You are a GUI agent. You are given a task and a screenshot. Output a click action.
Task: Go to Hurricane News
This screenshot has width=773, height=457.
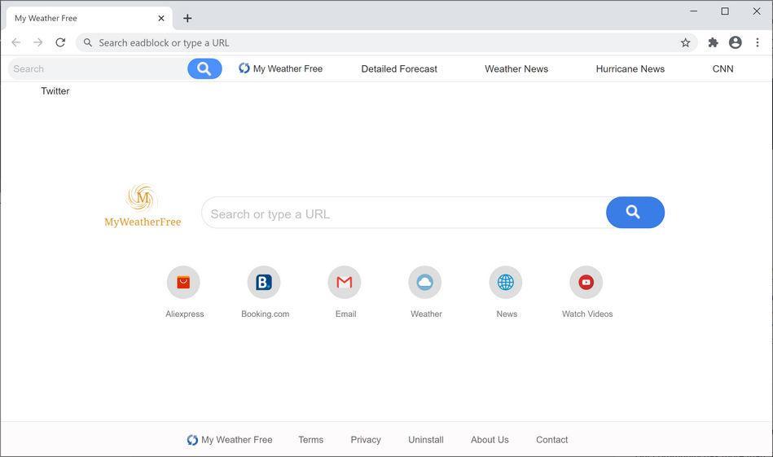tap(630, 69)
